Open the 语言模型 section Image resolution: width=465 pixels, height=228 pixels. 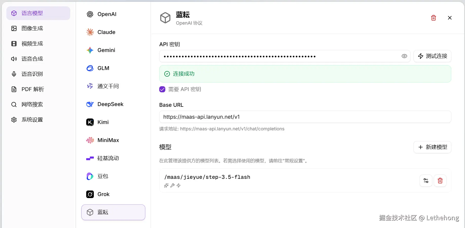38,13
